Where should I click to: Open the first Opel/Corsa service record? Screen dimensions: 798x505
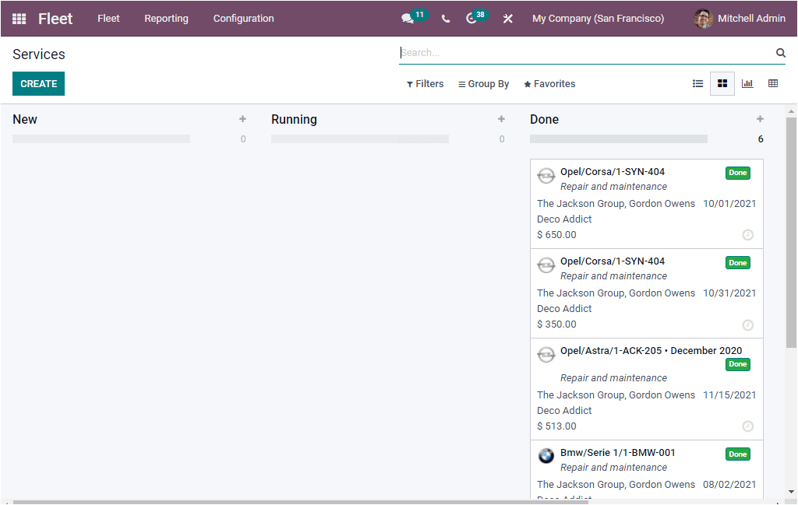click(613, 171)
